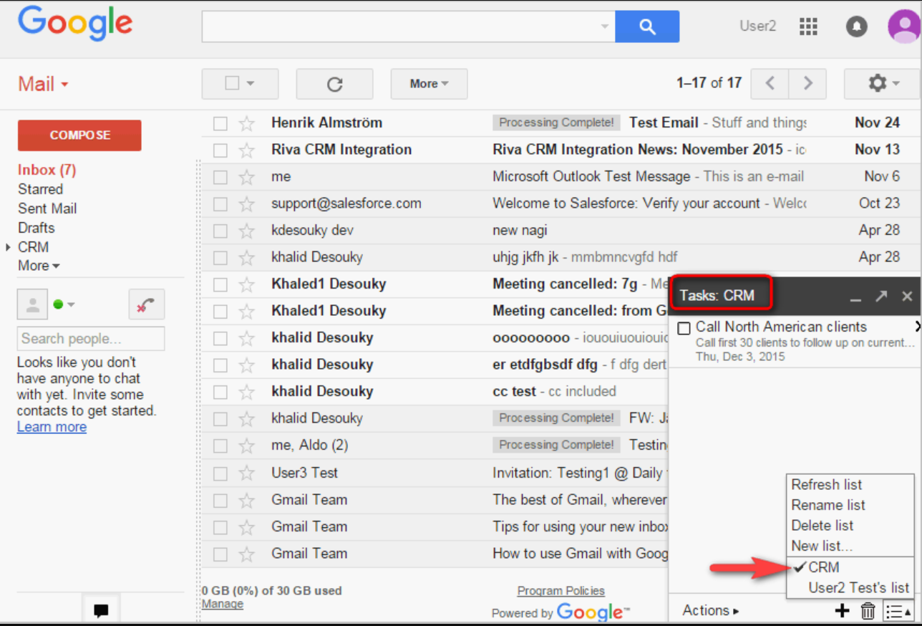Open the Inbox (7) folder
Screen dimensions: 922x626
[47, 170]
